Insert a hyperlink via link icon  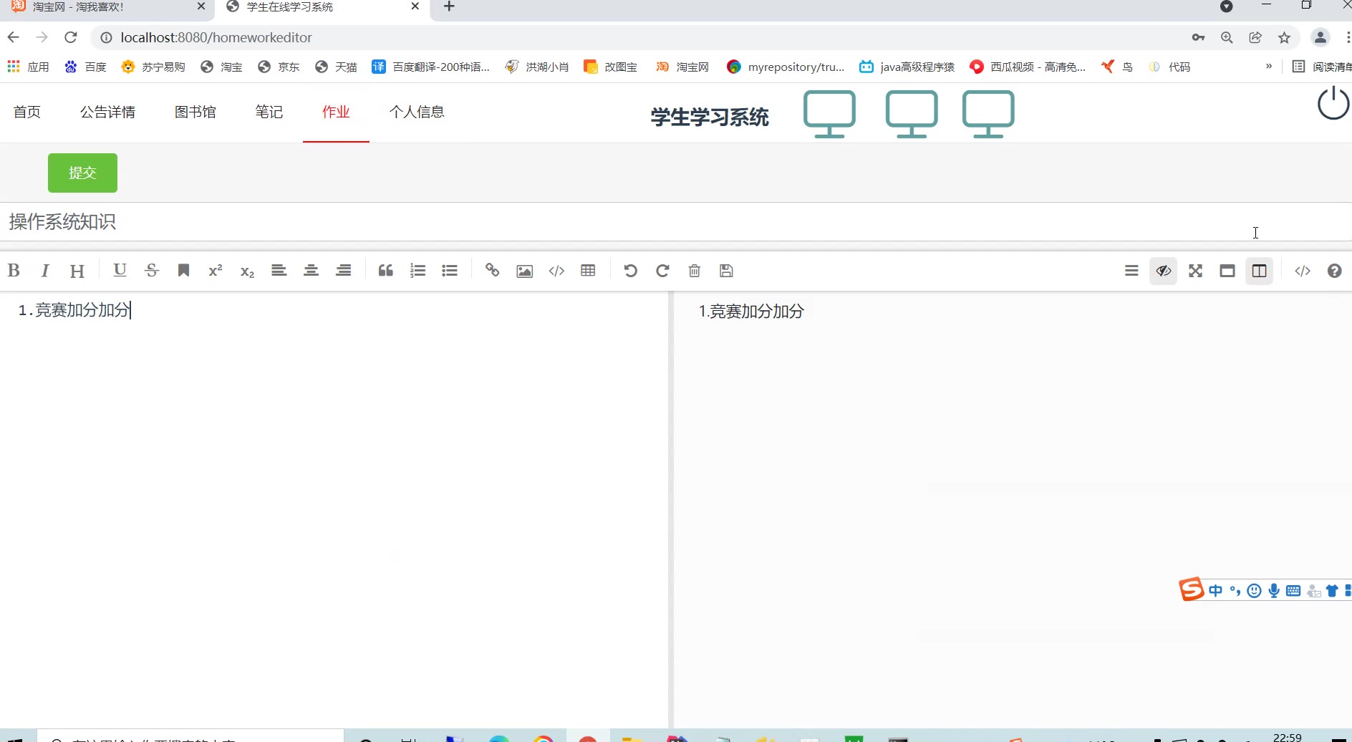pos(492,271)
